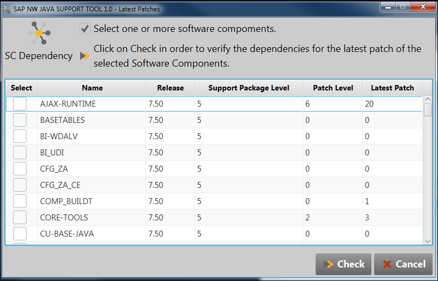This screenshot has height=281, width=438.
Task: Select the CU-BASE-JAVA name cell
Action: click(x=91, y=233)
